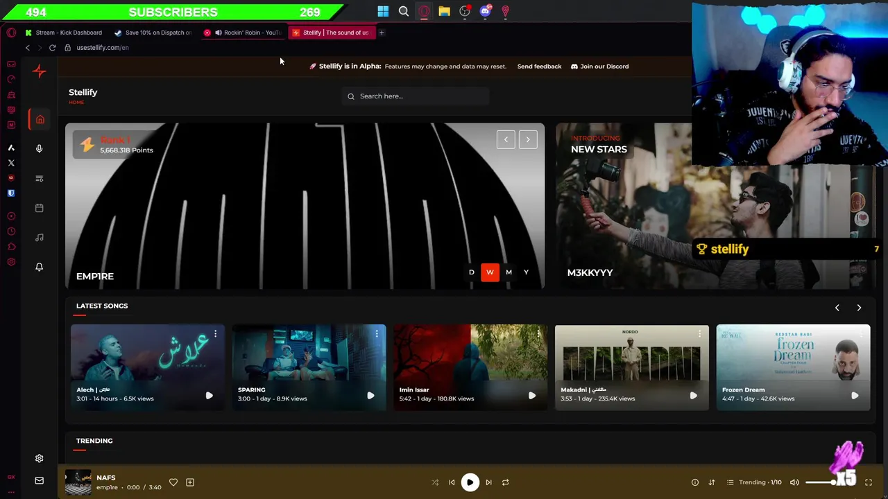The height and width of the screenshot is (499, 888).
Task: Open the microphone Artists icon in sidebar
Action: coord(40,148)
